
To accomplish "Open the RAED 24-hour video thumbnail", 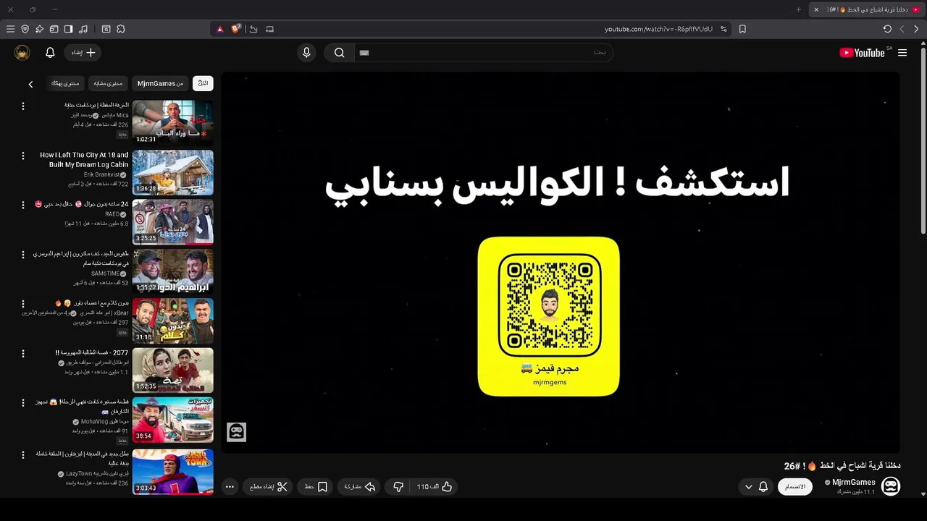I will click(173, 222).
